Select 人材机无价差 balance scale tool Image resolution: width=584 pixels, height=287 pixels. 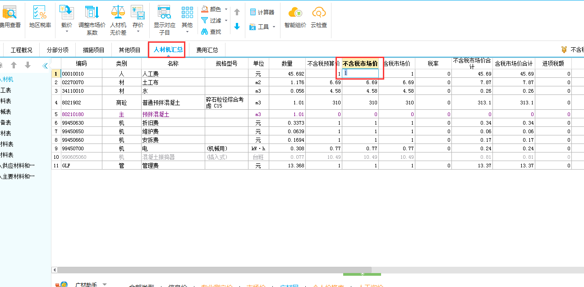pos(118,20)
